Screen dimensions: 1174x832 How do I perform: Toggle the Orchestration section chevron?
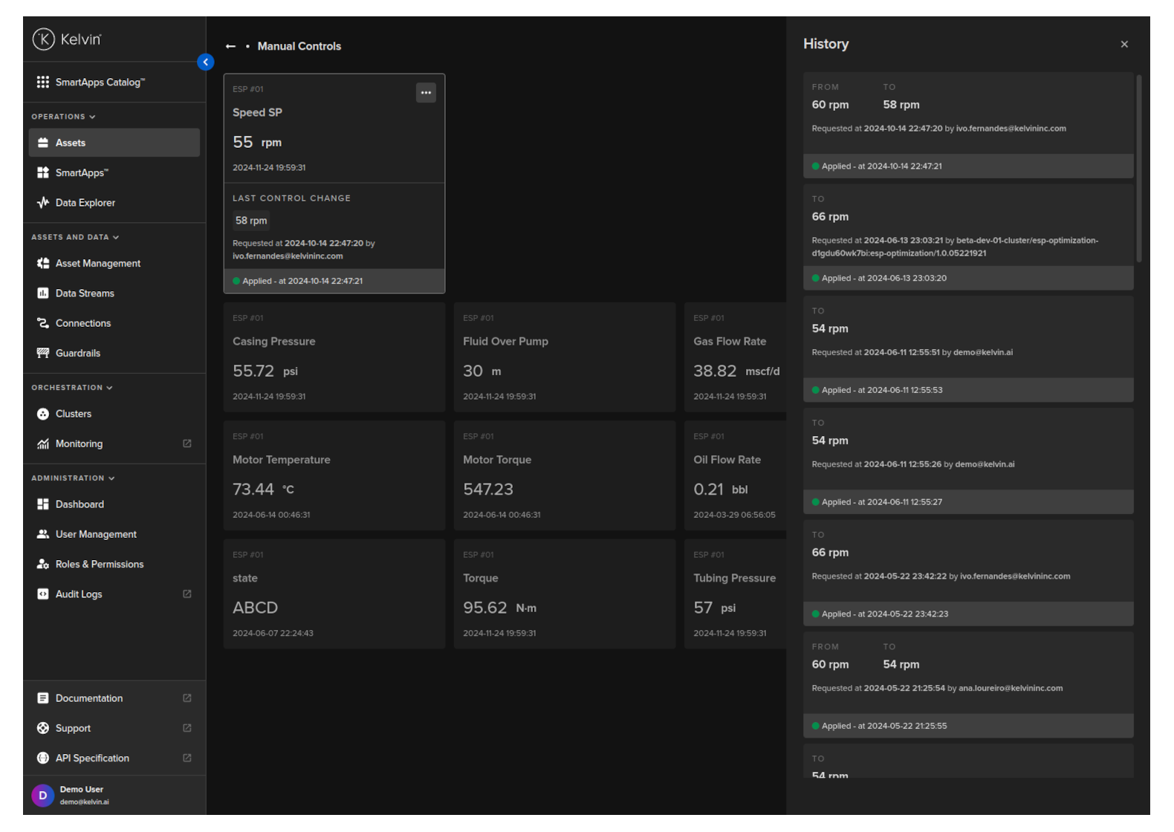point(109,388)
